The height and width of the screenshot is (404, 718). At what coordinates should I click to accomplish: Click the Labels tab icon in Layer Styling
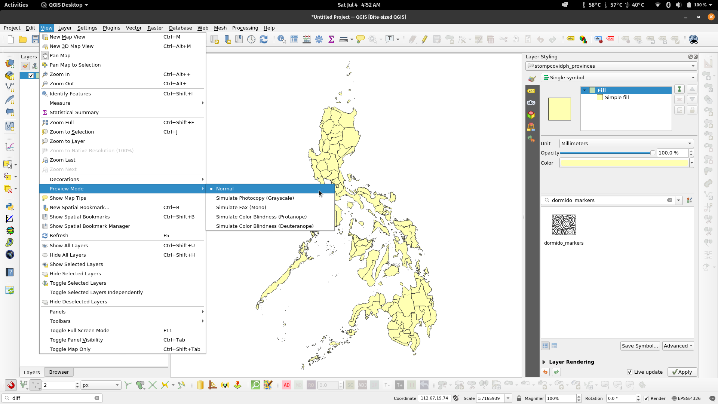(531, 91)
